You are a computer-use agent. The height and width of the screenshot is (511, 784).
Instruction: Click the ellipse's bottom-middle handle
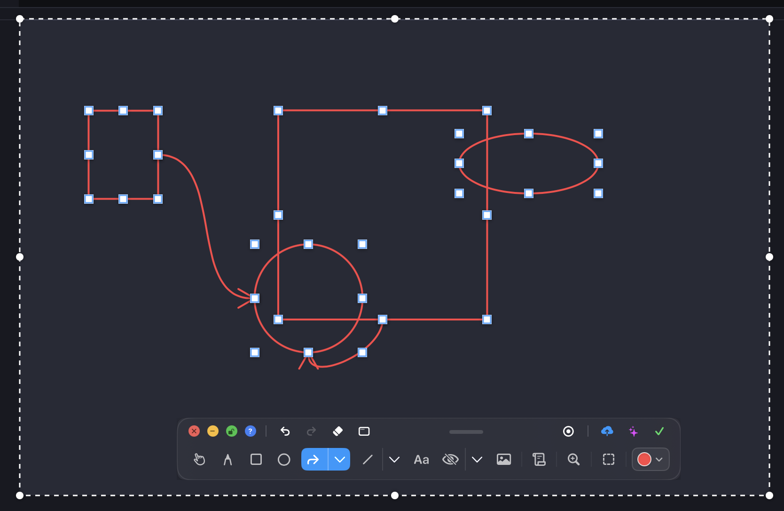[x=529, y=193]
